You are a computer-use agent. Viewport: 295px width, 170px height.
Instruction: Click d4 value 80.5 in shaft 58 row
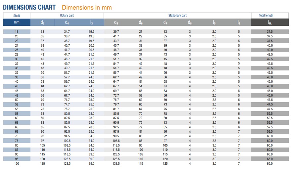tap(67, 113)
